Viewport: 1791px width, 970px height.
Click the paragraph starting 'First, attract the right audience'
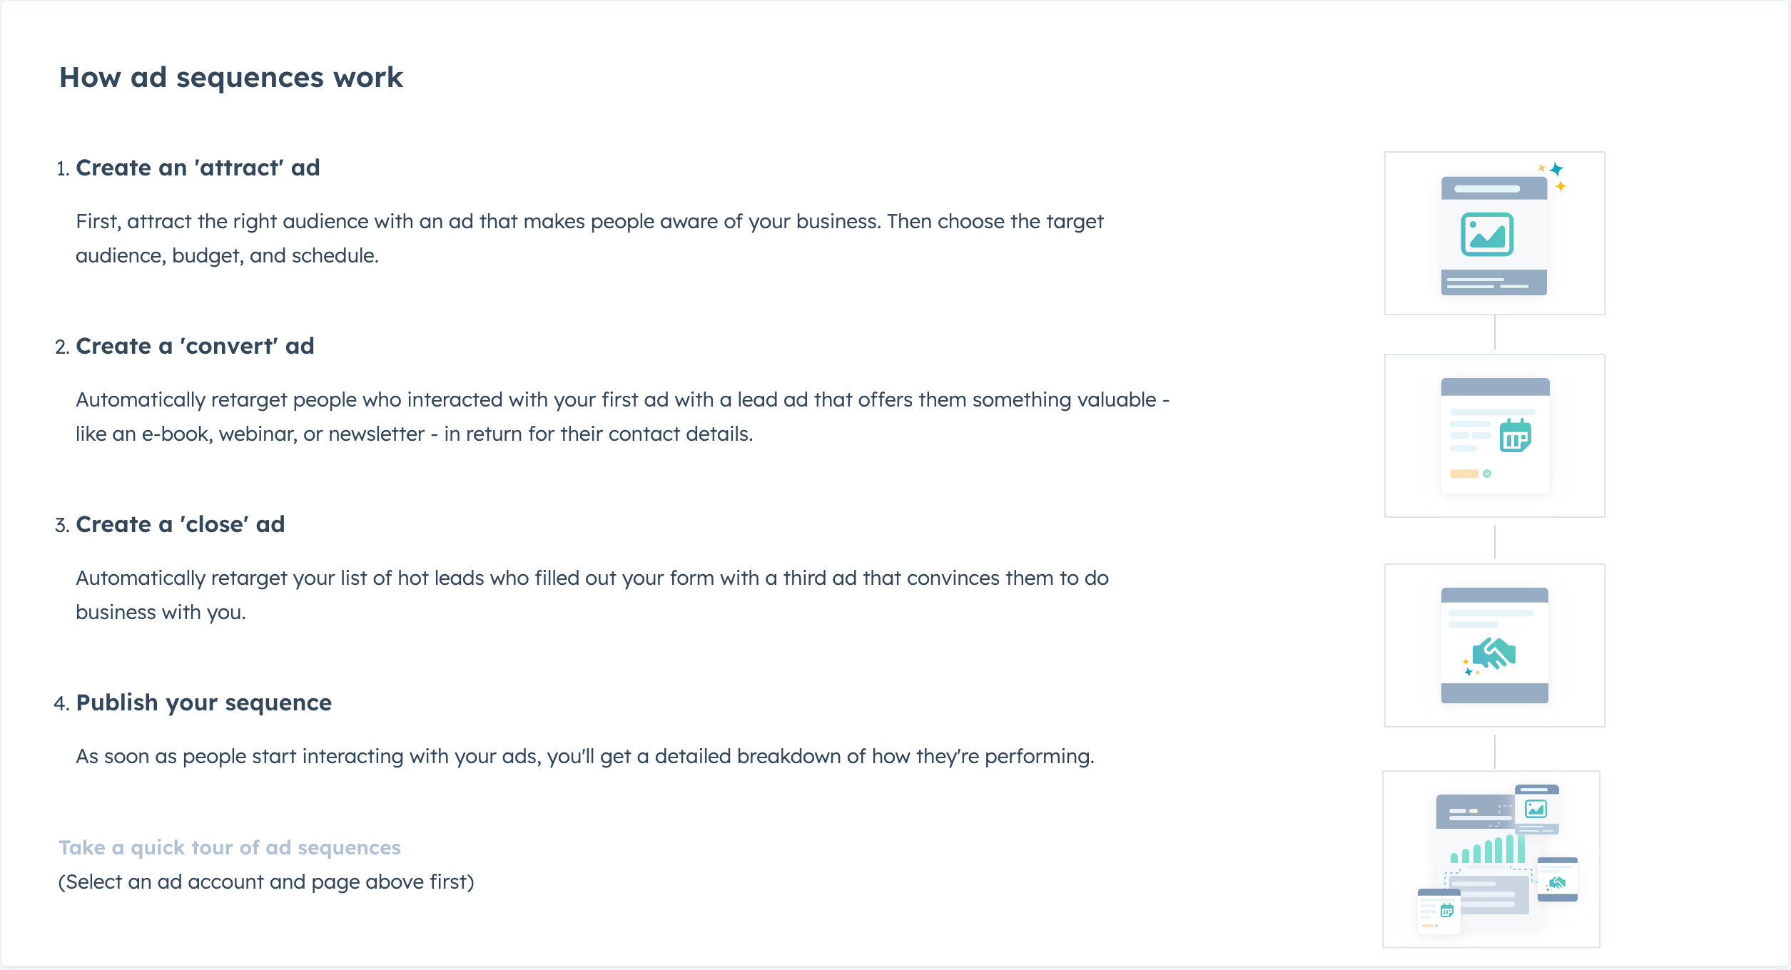pyautogui.click(x=589, y=238)
